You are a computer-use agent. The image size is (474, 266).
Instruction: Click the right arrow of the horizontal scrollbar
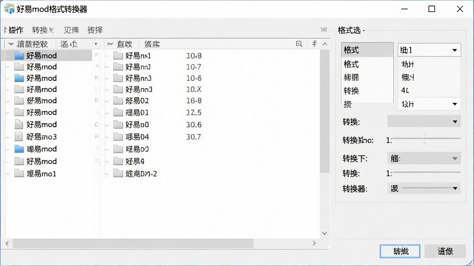314,243
